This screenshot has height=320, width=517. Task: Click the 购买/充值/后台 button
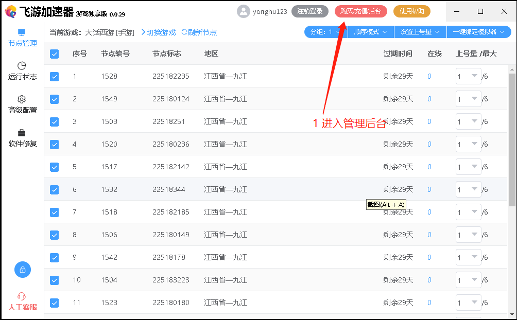[x=360, y=11]
